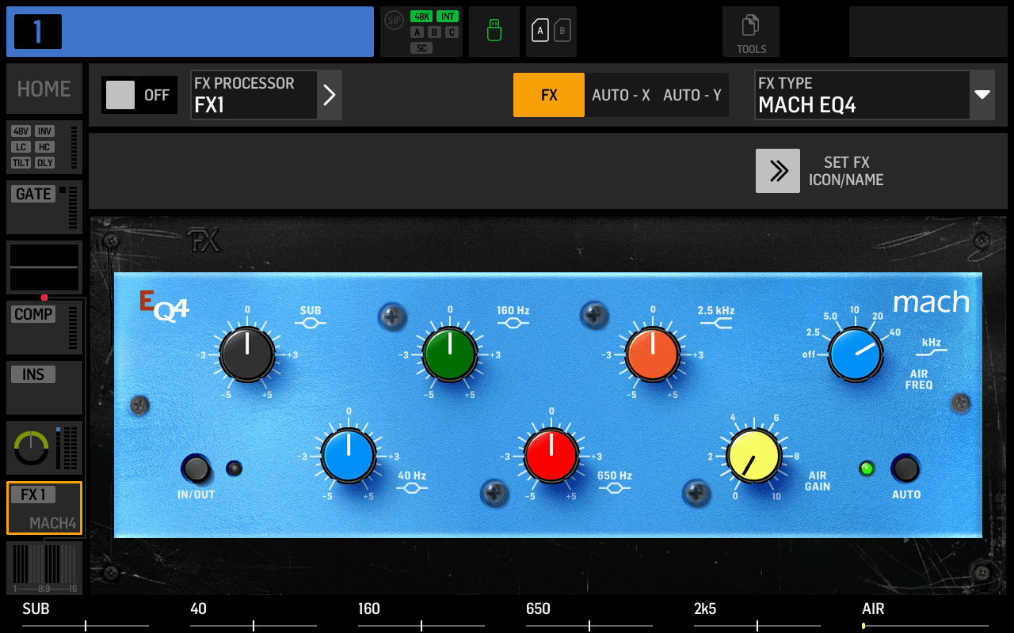Click the HOME button

(x=44, y=89)
